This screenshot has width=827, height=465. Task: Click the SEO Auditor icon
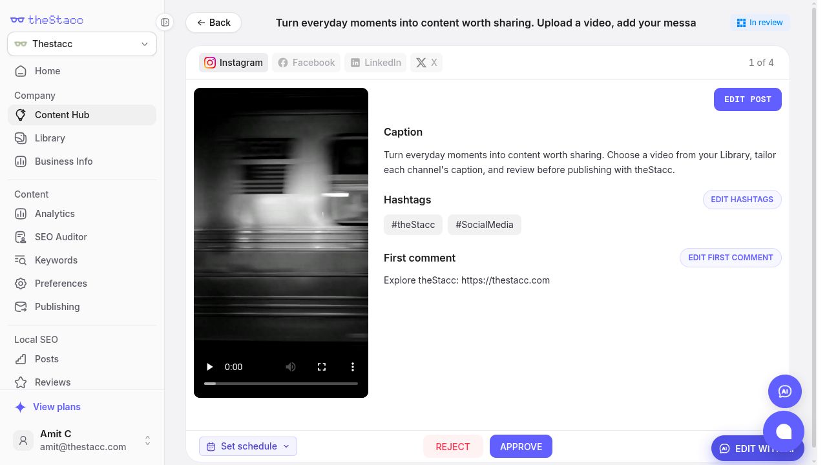[x=21, y=237]
